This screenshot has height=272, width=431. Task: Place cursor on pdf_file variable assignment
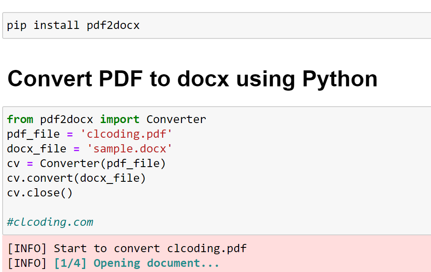pyautogui.click(x=33, y=134)
